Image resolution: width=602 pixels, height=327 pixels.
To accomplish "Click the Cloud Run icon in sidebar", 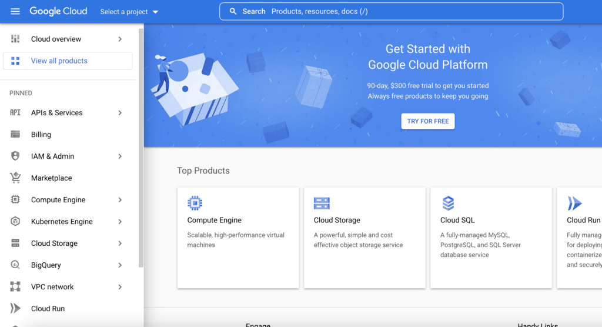I will 15,309.
